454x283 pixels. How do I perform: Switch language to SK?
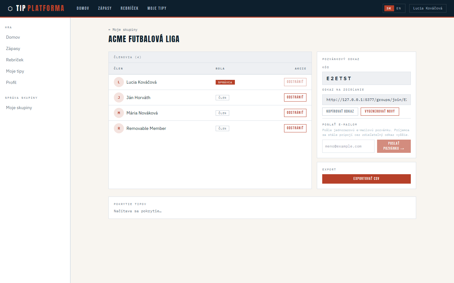pos(389,8)
